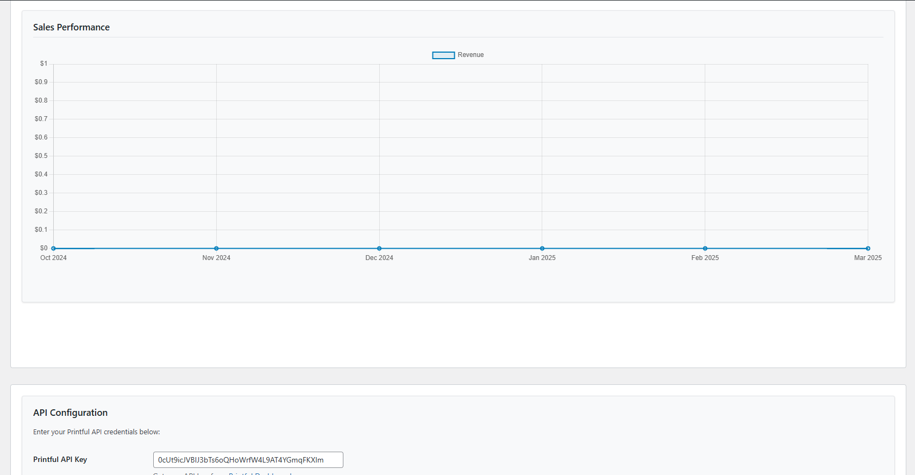
Task: Click the $0.5 y-axis label
Action: (x=41, y=156)
